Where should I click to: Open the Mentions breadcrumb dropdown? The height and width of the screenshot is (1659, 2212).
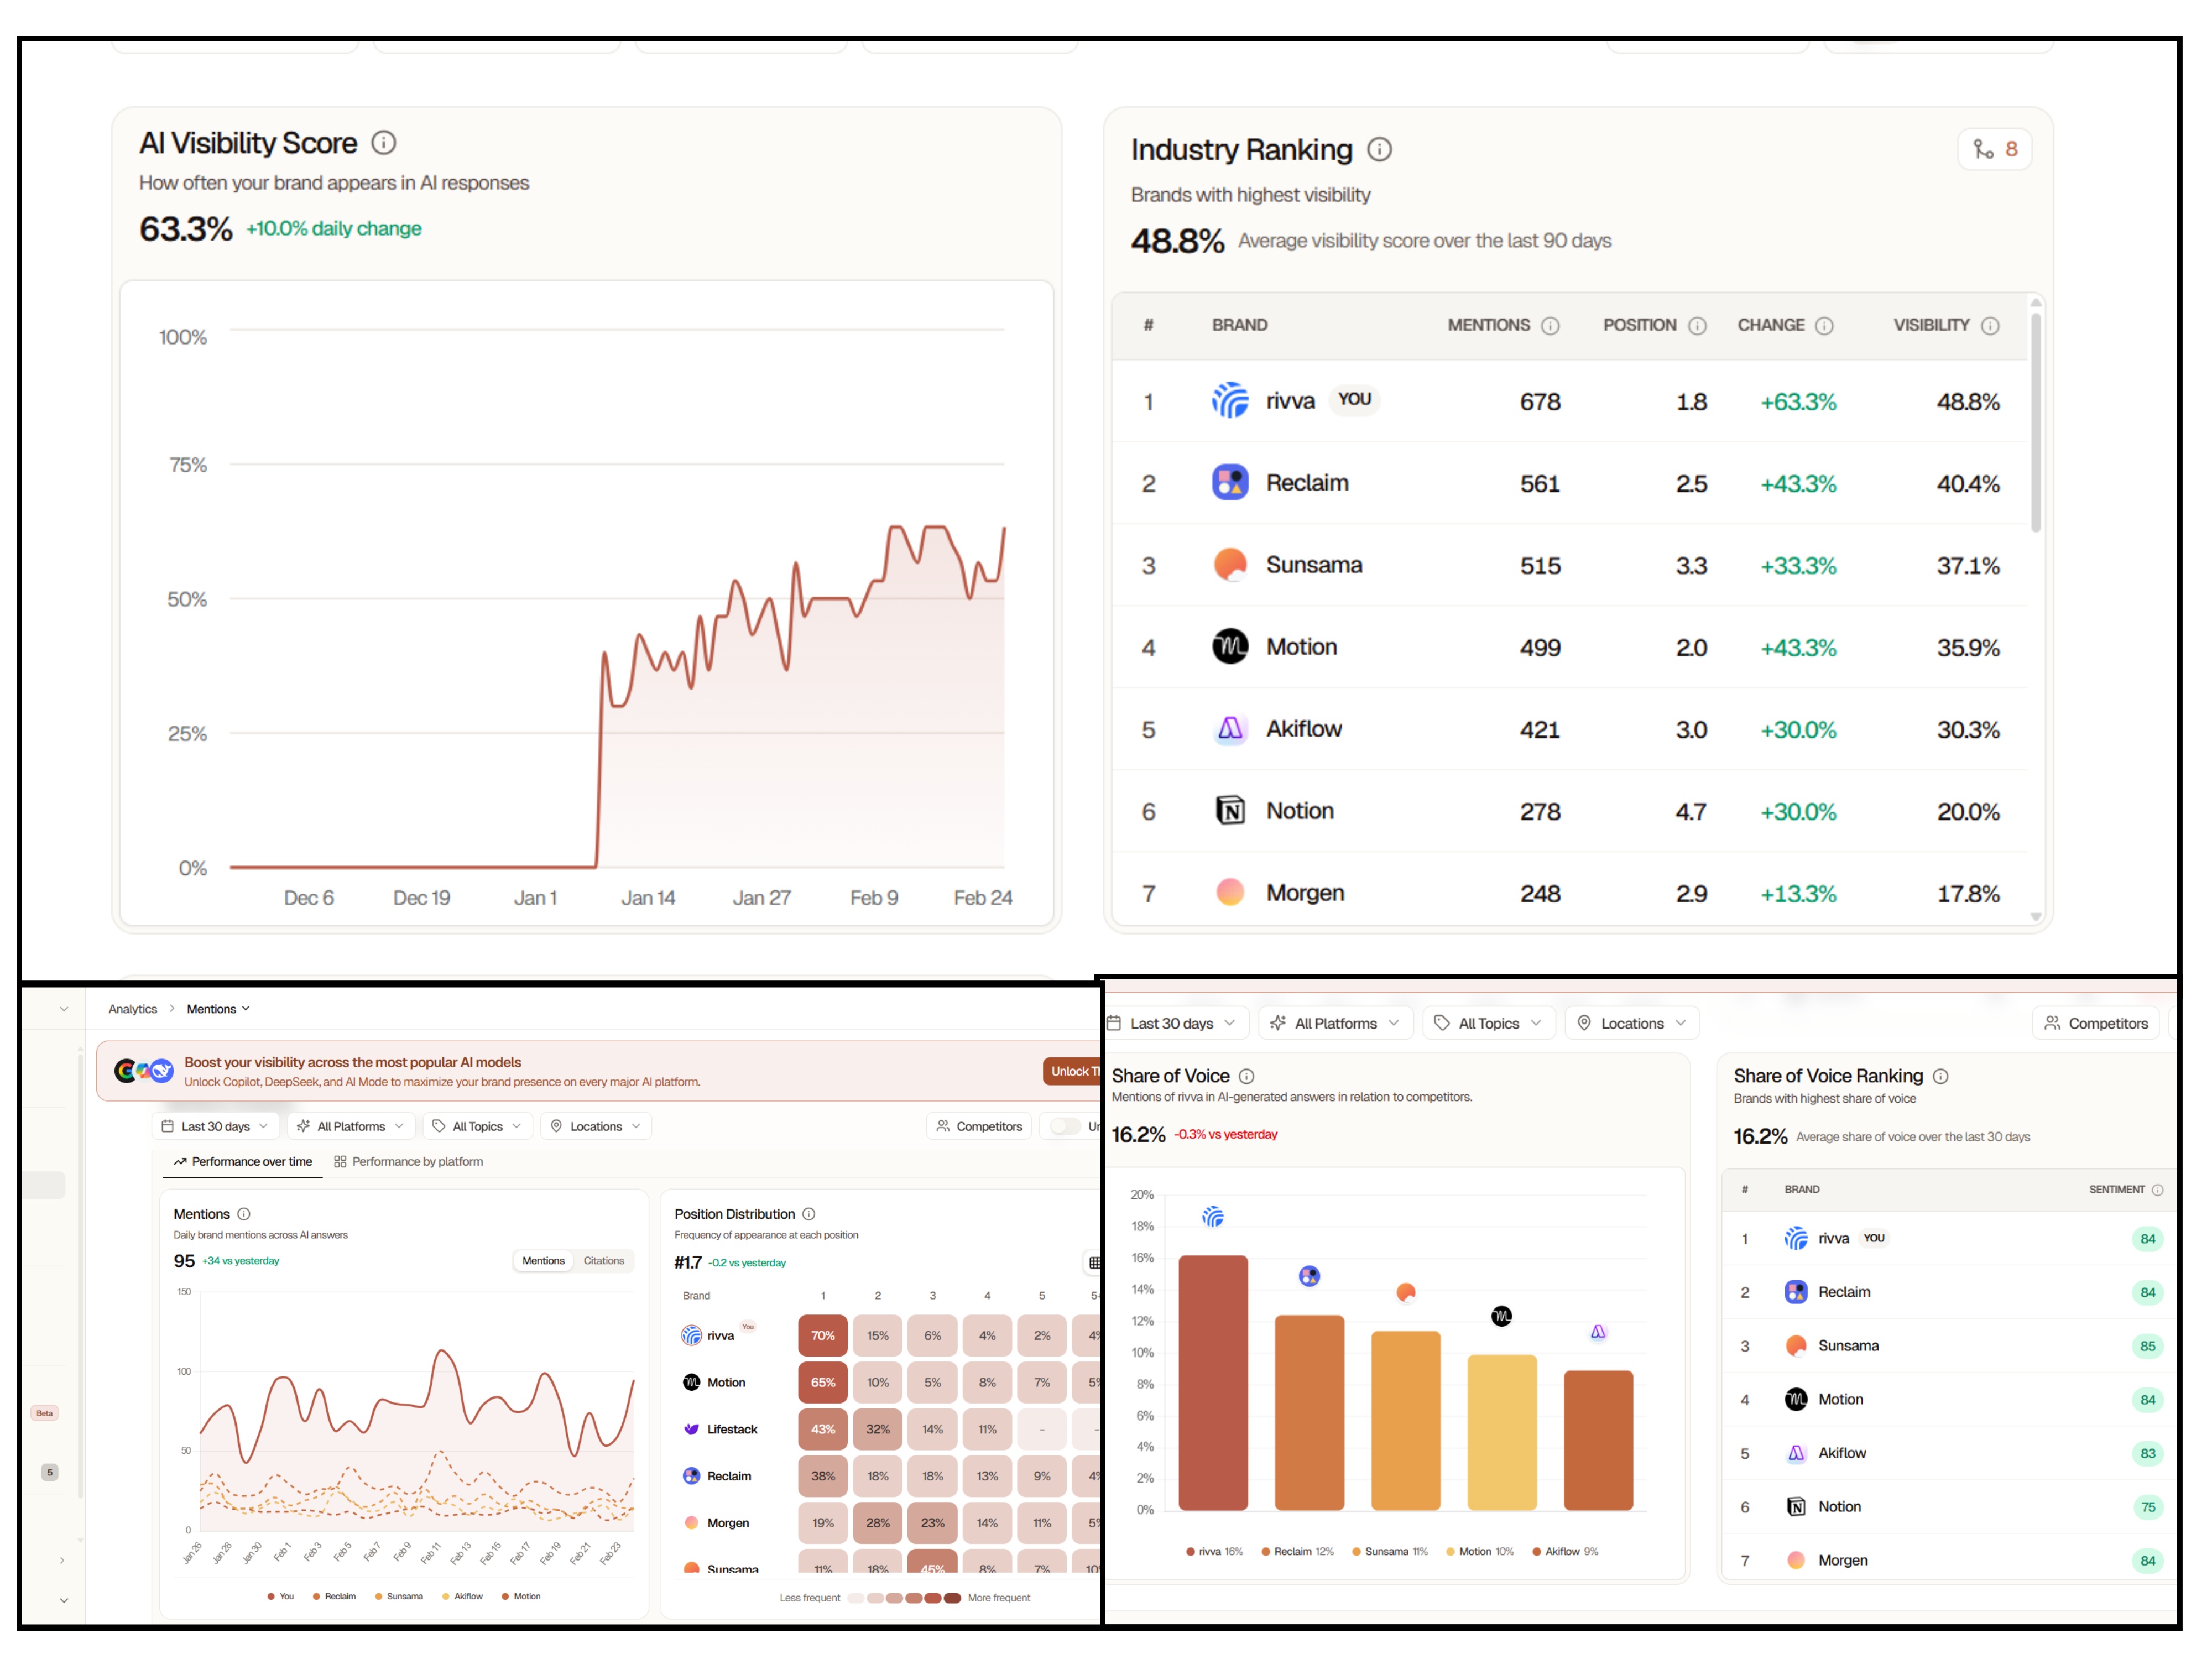pyautogui.click(x=218, y=1009)
